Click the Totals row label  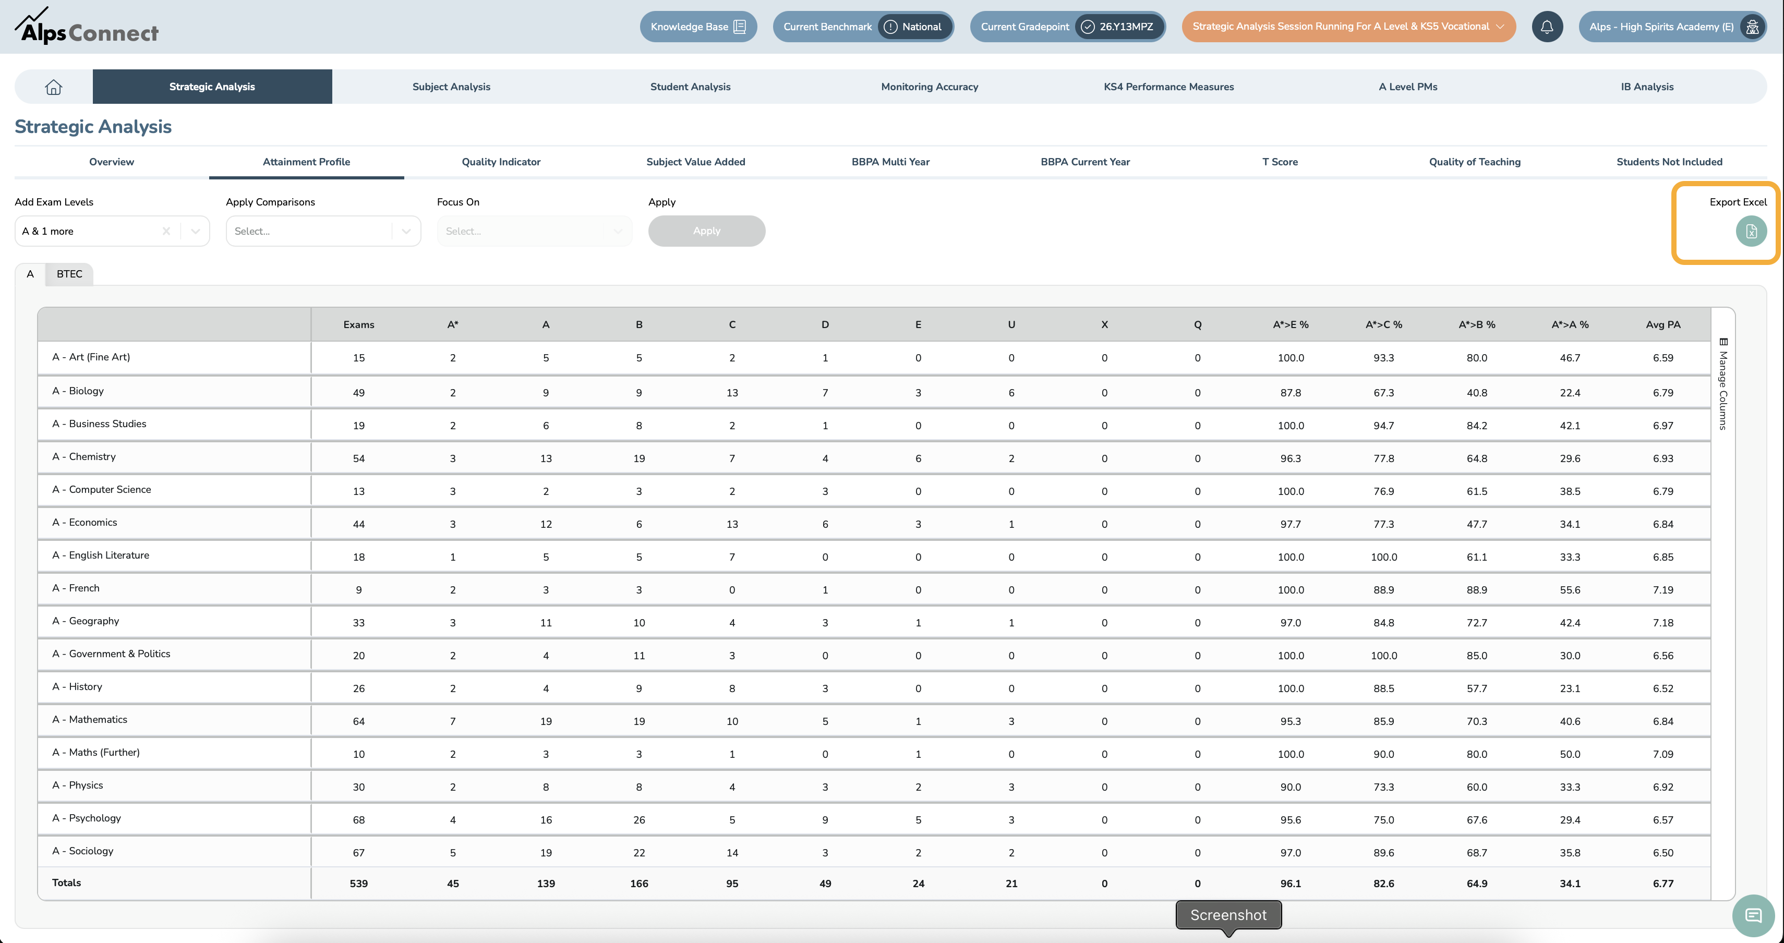click(66, 883)
